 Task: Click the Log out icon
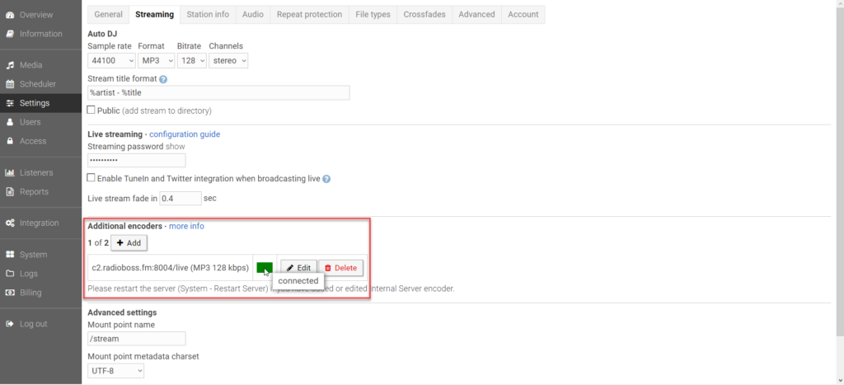(x=10, y=324)
